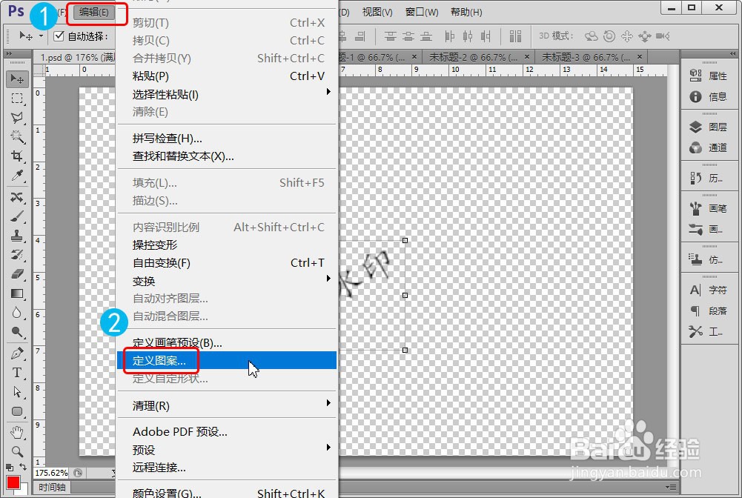Open the 帮助 menu
742x498 pixels.
(466, 13)
